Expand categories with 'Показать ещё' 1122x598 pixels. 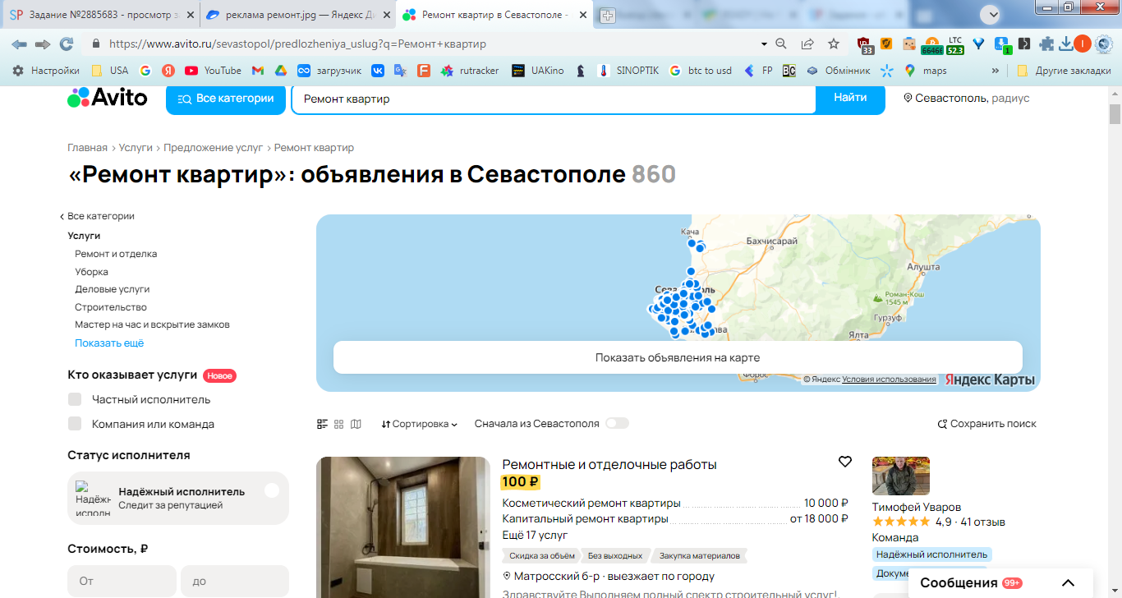click(109, 343)
